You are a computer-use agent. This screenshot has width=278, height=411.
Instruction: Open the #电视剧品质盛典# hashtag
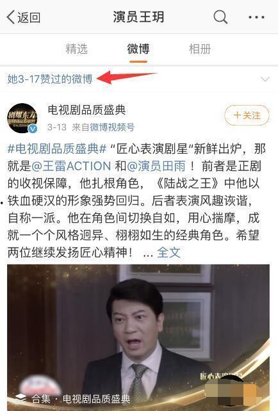(57, 149)
